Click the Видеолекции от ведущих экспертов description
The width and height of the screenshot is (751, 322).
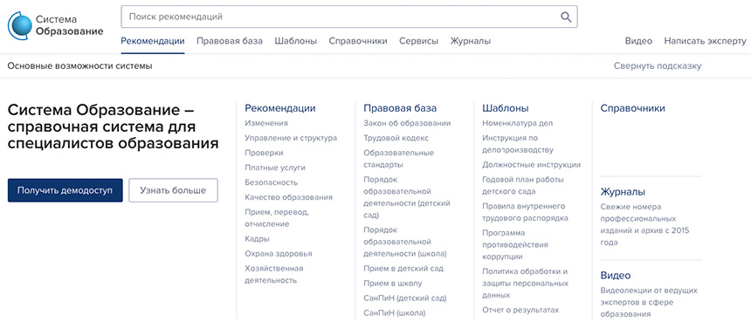coord(649,302)
